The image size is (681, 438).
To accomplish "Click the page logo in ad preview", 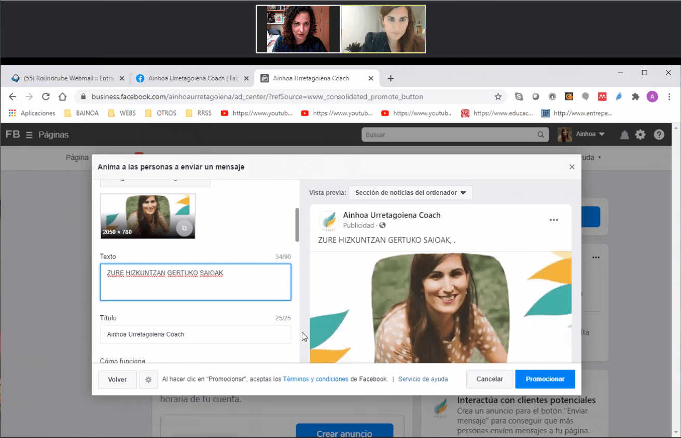I will [x=329, y=220].
